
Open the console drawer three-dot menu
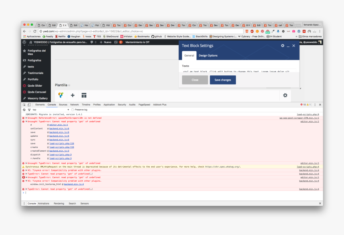tap(24, 204)
